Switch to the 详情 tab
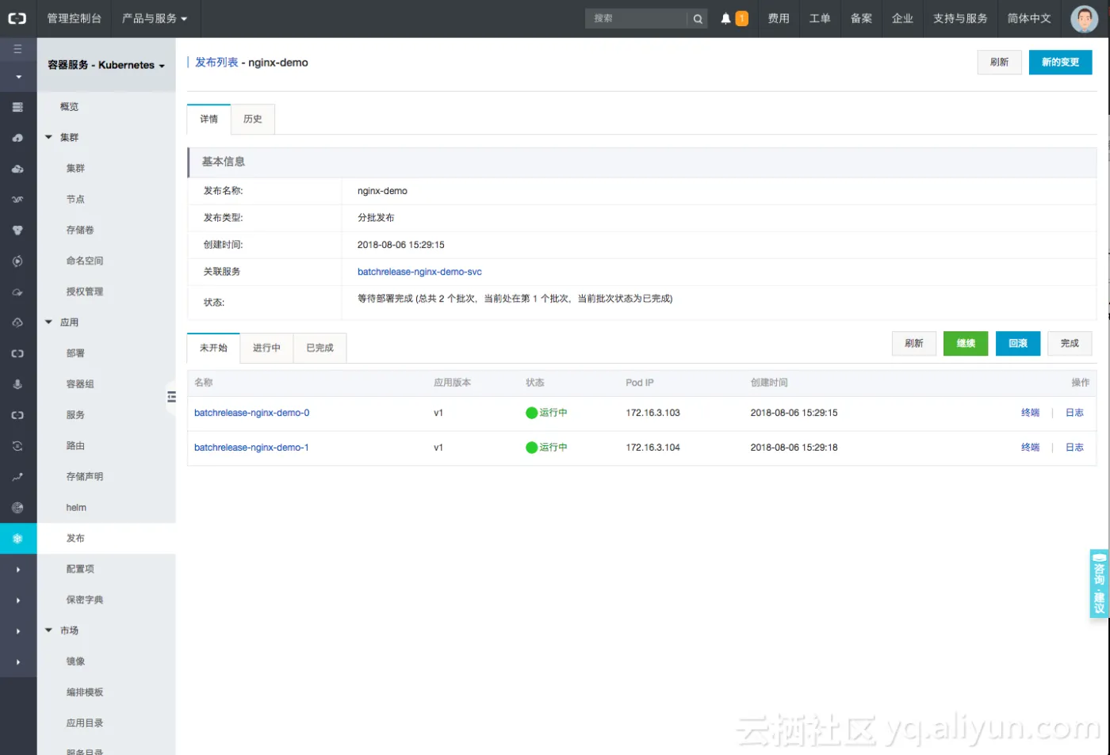1110x755 pixels. click(209, 119)
